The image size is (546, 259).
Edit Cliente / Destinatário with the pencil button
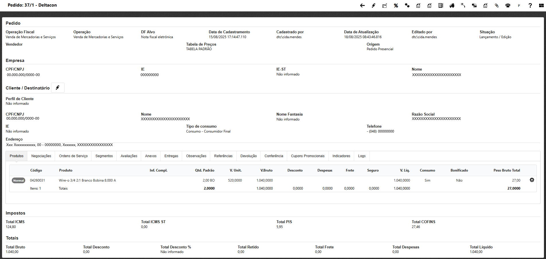click(58, 88)
